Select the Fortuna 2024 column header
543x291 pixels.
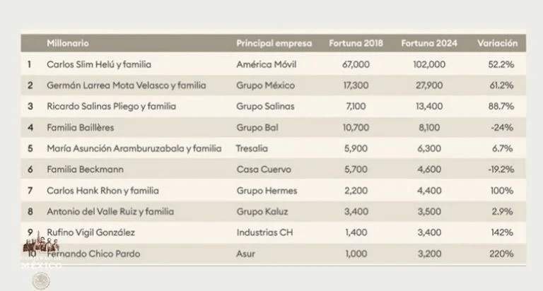pyautogui.click(x=428, y=43)
